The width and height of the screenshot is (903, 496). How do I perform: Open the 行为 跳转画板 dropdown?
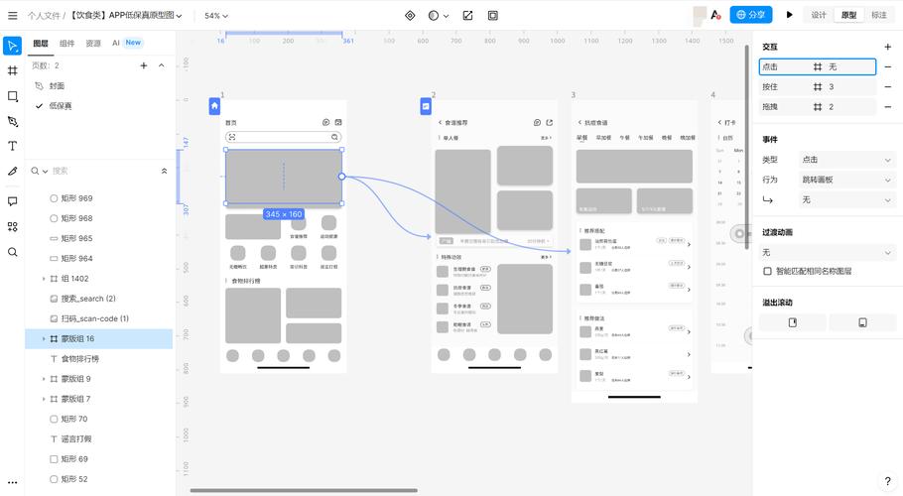tap(846, 180)
